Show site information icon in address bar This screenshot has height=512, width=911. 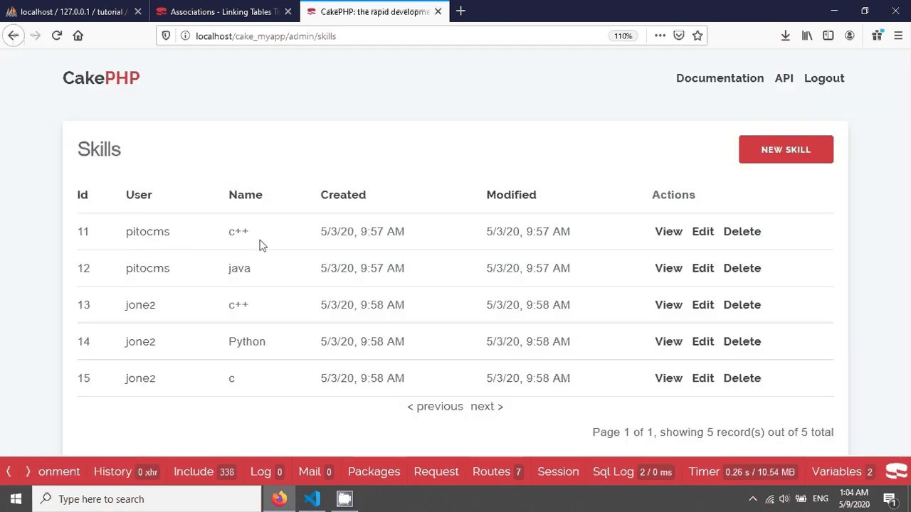(184, 36)
